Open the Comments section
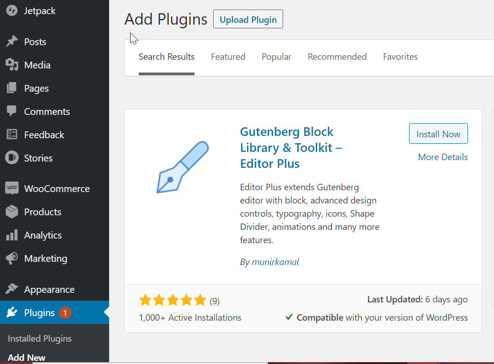The width and height of the screenshot is (494, 364). click(47, 111)
